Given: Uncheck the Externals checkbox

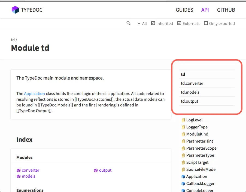Looking at the screenshot, I should (179, 23).
